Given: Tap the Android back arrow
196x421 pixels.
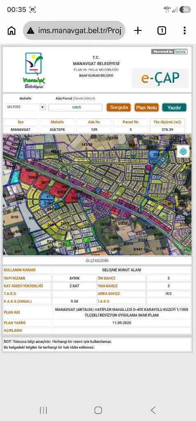Looking at the screenshot, I should pos(153,410).
